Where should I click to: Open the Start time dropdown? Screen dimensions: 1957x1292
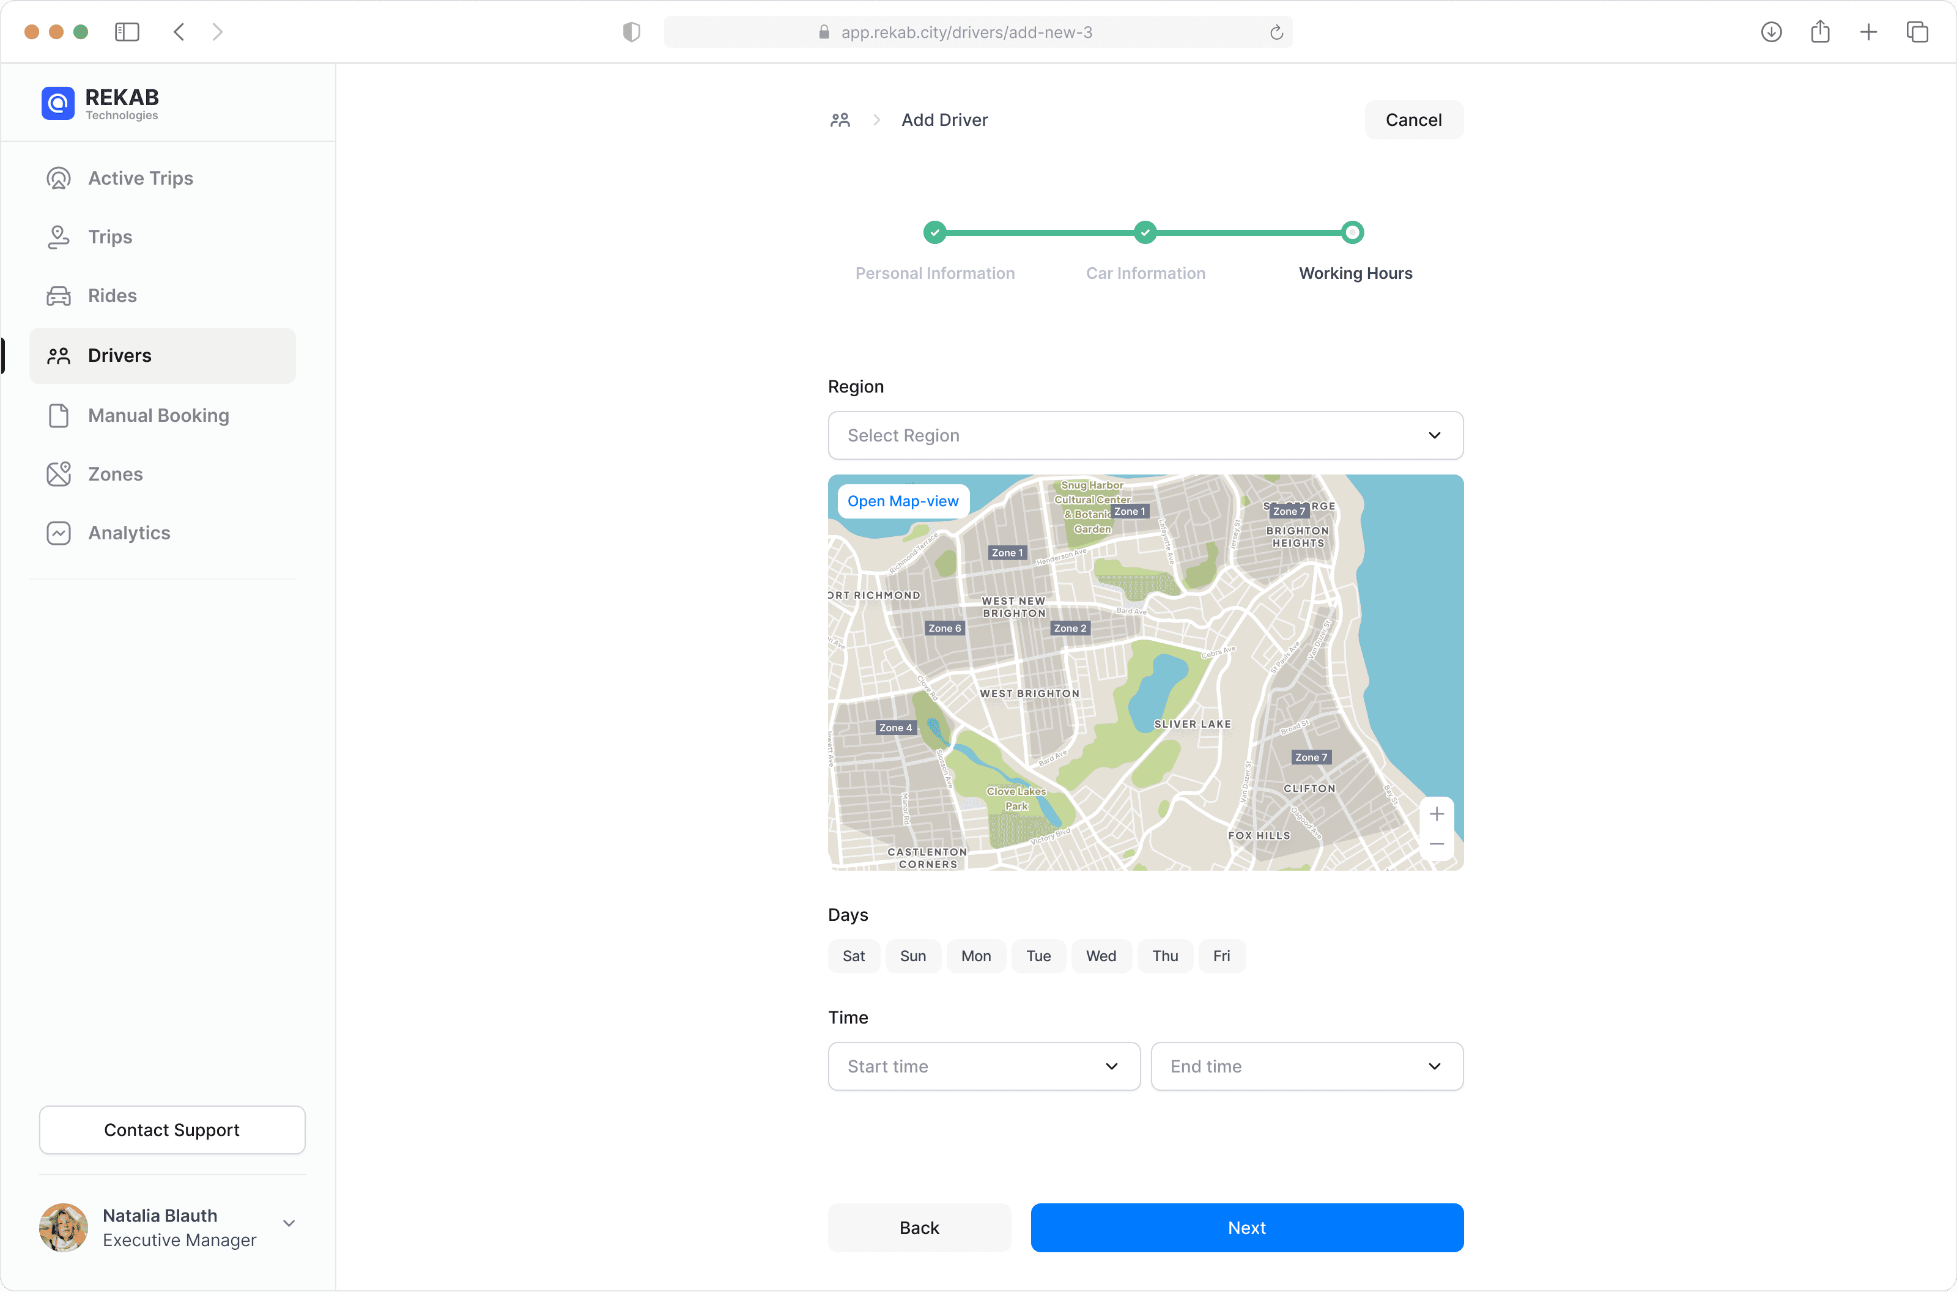[983, 1066]
